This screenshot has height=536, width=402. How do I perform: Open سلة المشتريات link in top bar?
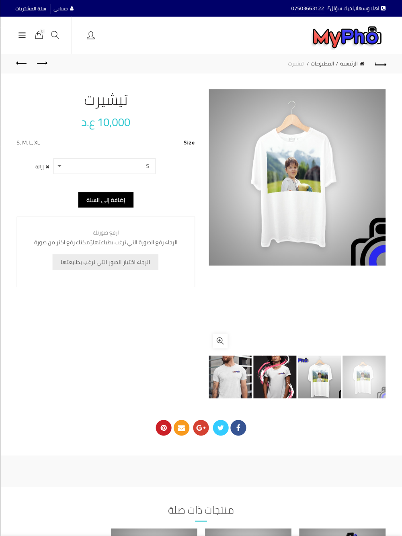click(x=31, y=8)
